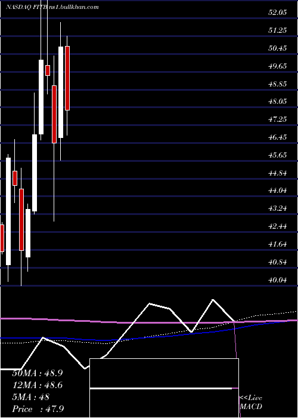Click the 43.24 price axis label
298x418 pixels.
click(278, 208)
